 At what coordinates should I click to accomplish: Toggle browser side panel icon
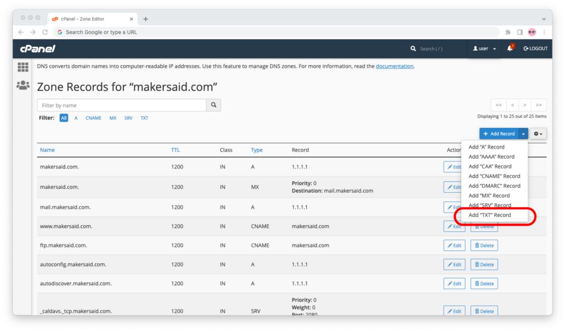pos(520,32)
